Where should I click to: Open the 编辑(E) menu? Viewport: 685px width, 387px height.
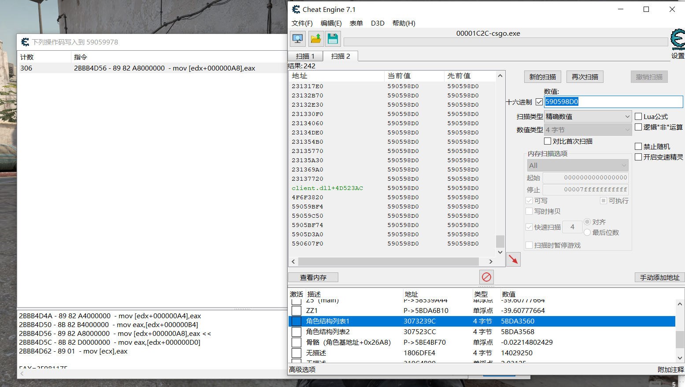point(331,23)
